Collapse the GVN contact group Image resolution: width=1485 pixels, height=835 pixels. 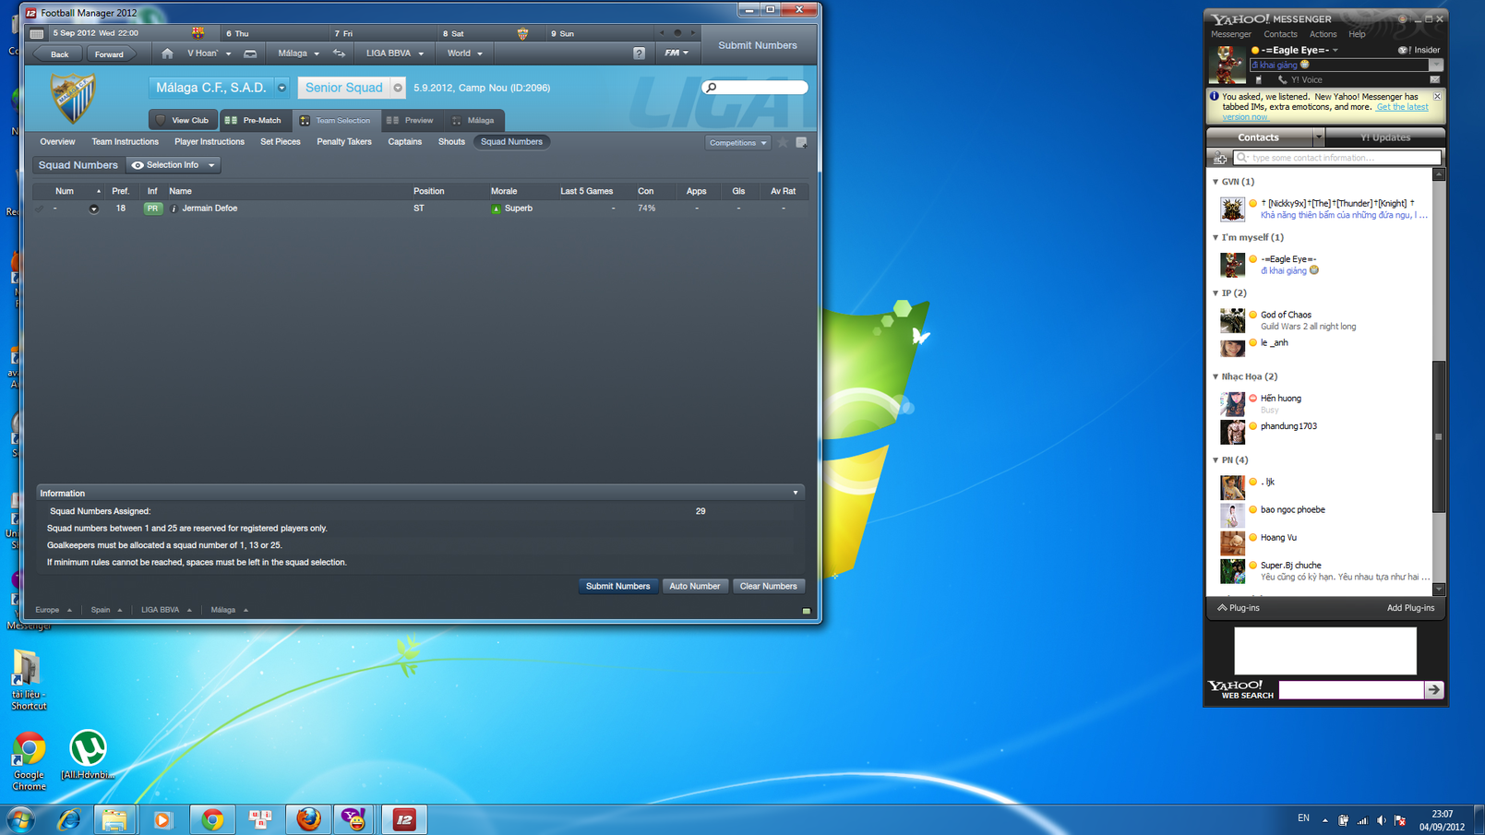(x=1216, y=182)
